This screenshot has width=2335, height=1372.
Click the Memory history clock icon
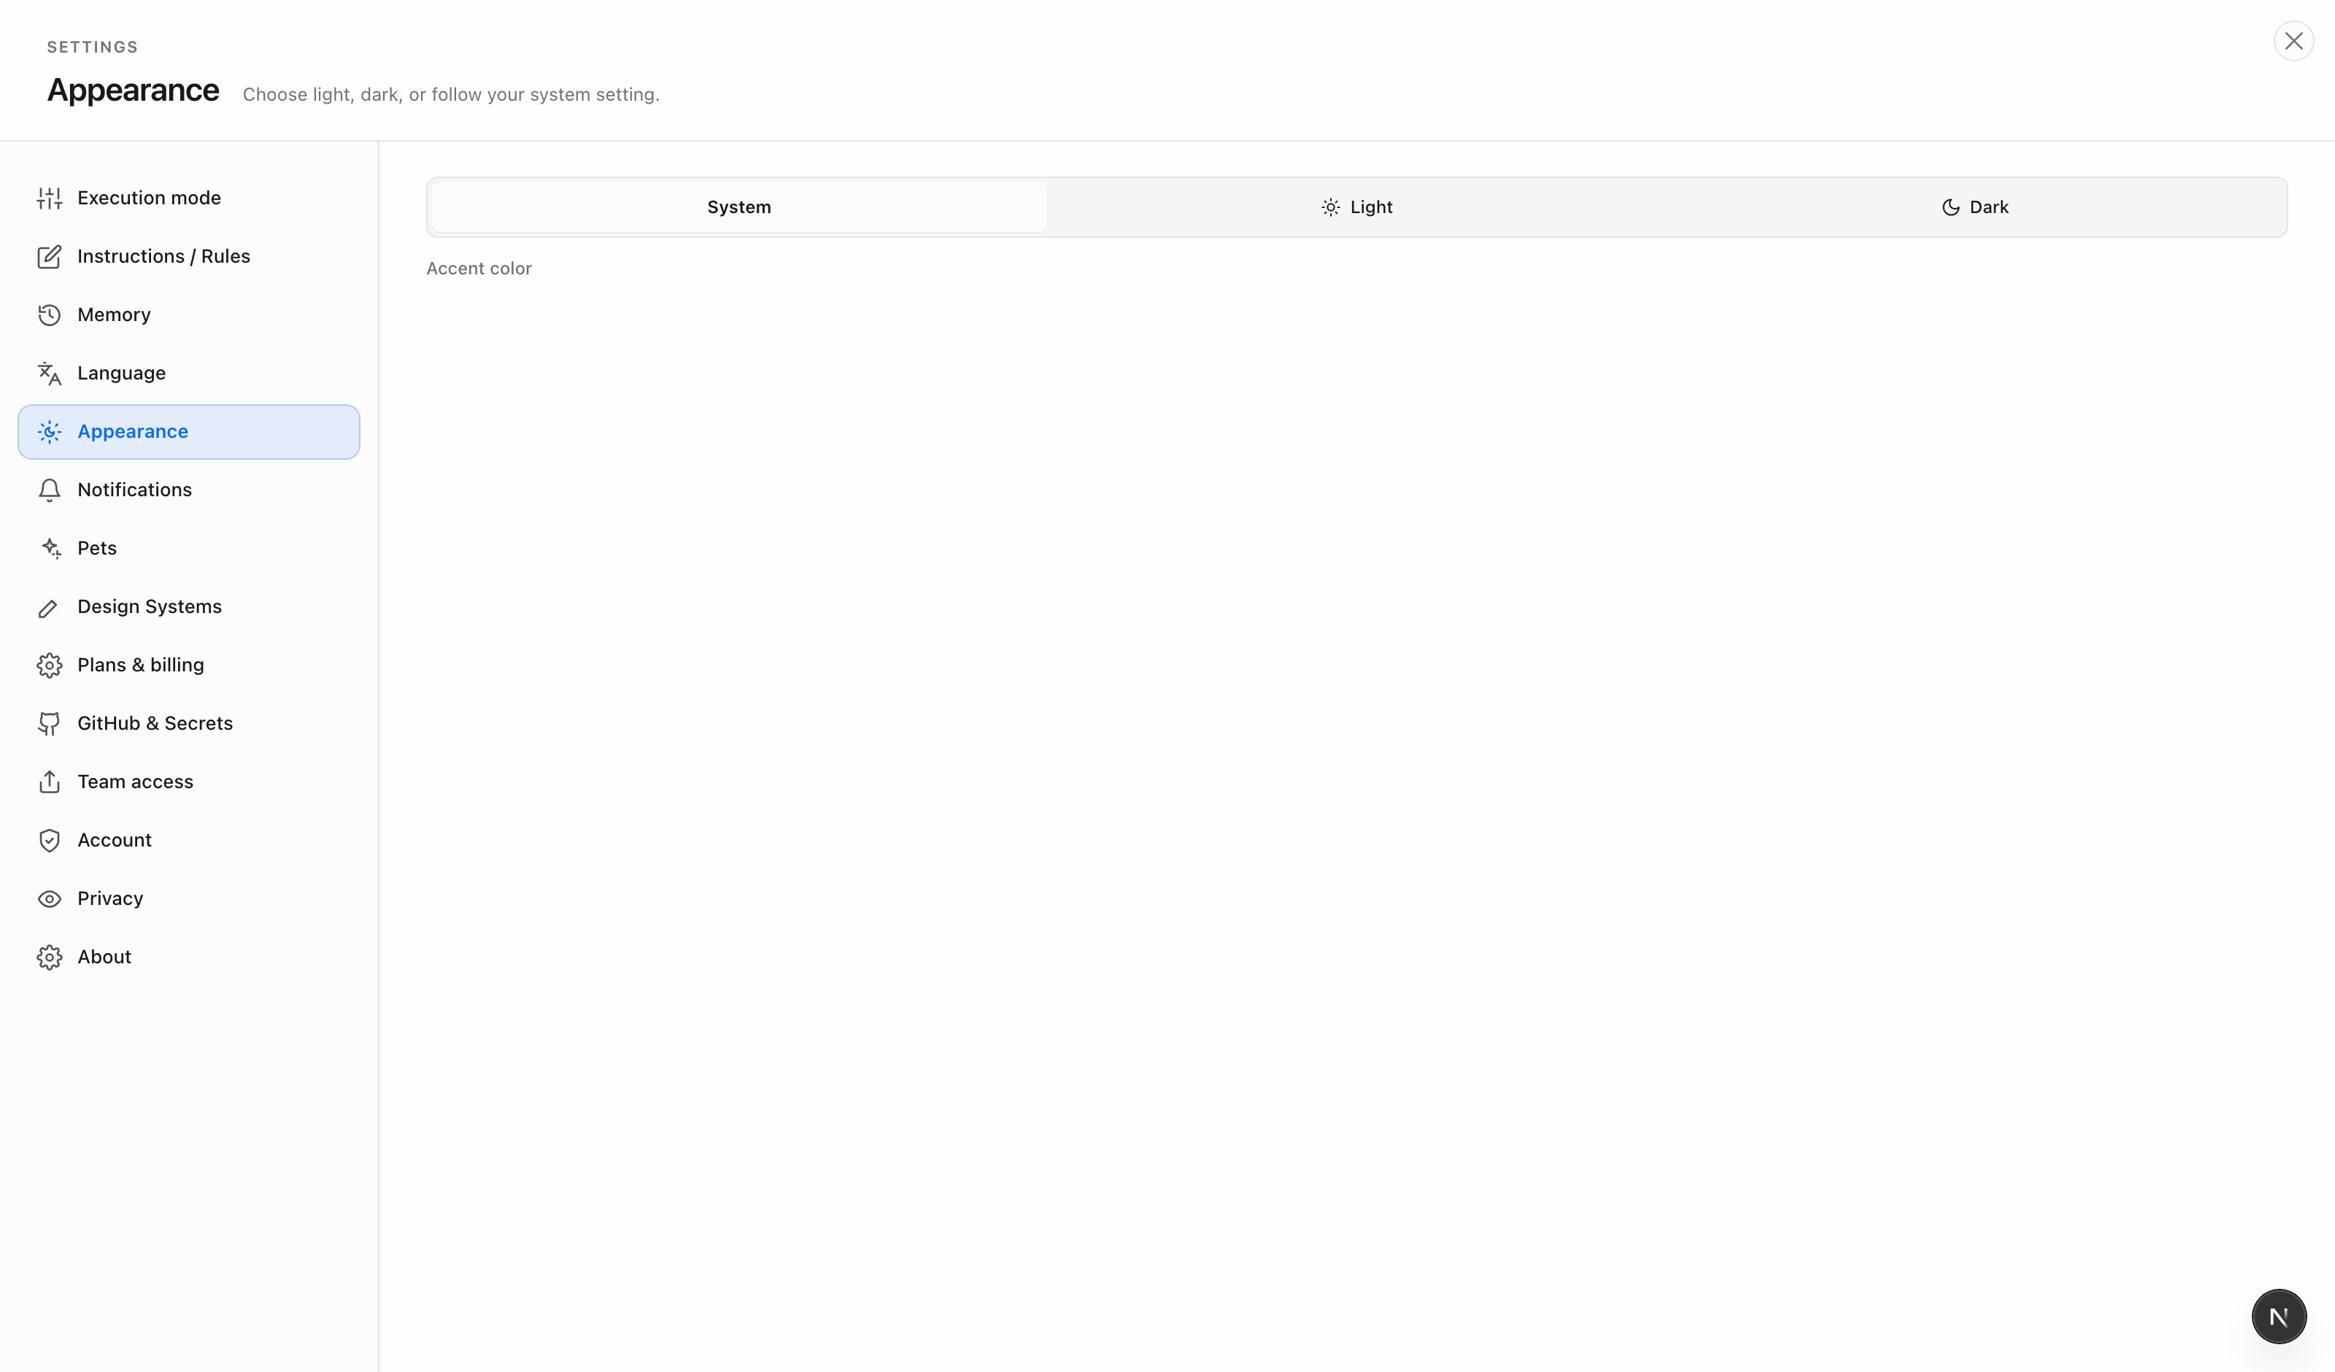(49, 315)
